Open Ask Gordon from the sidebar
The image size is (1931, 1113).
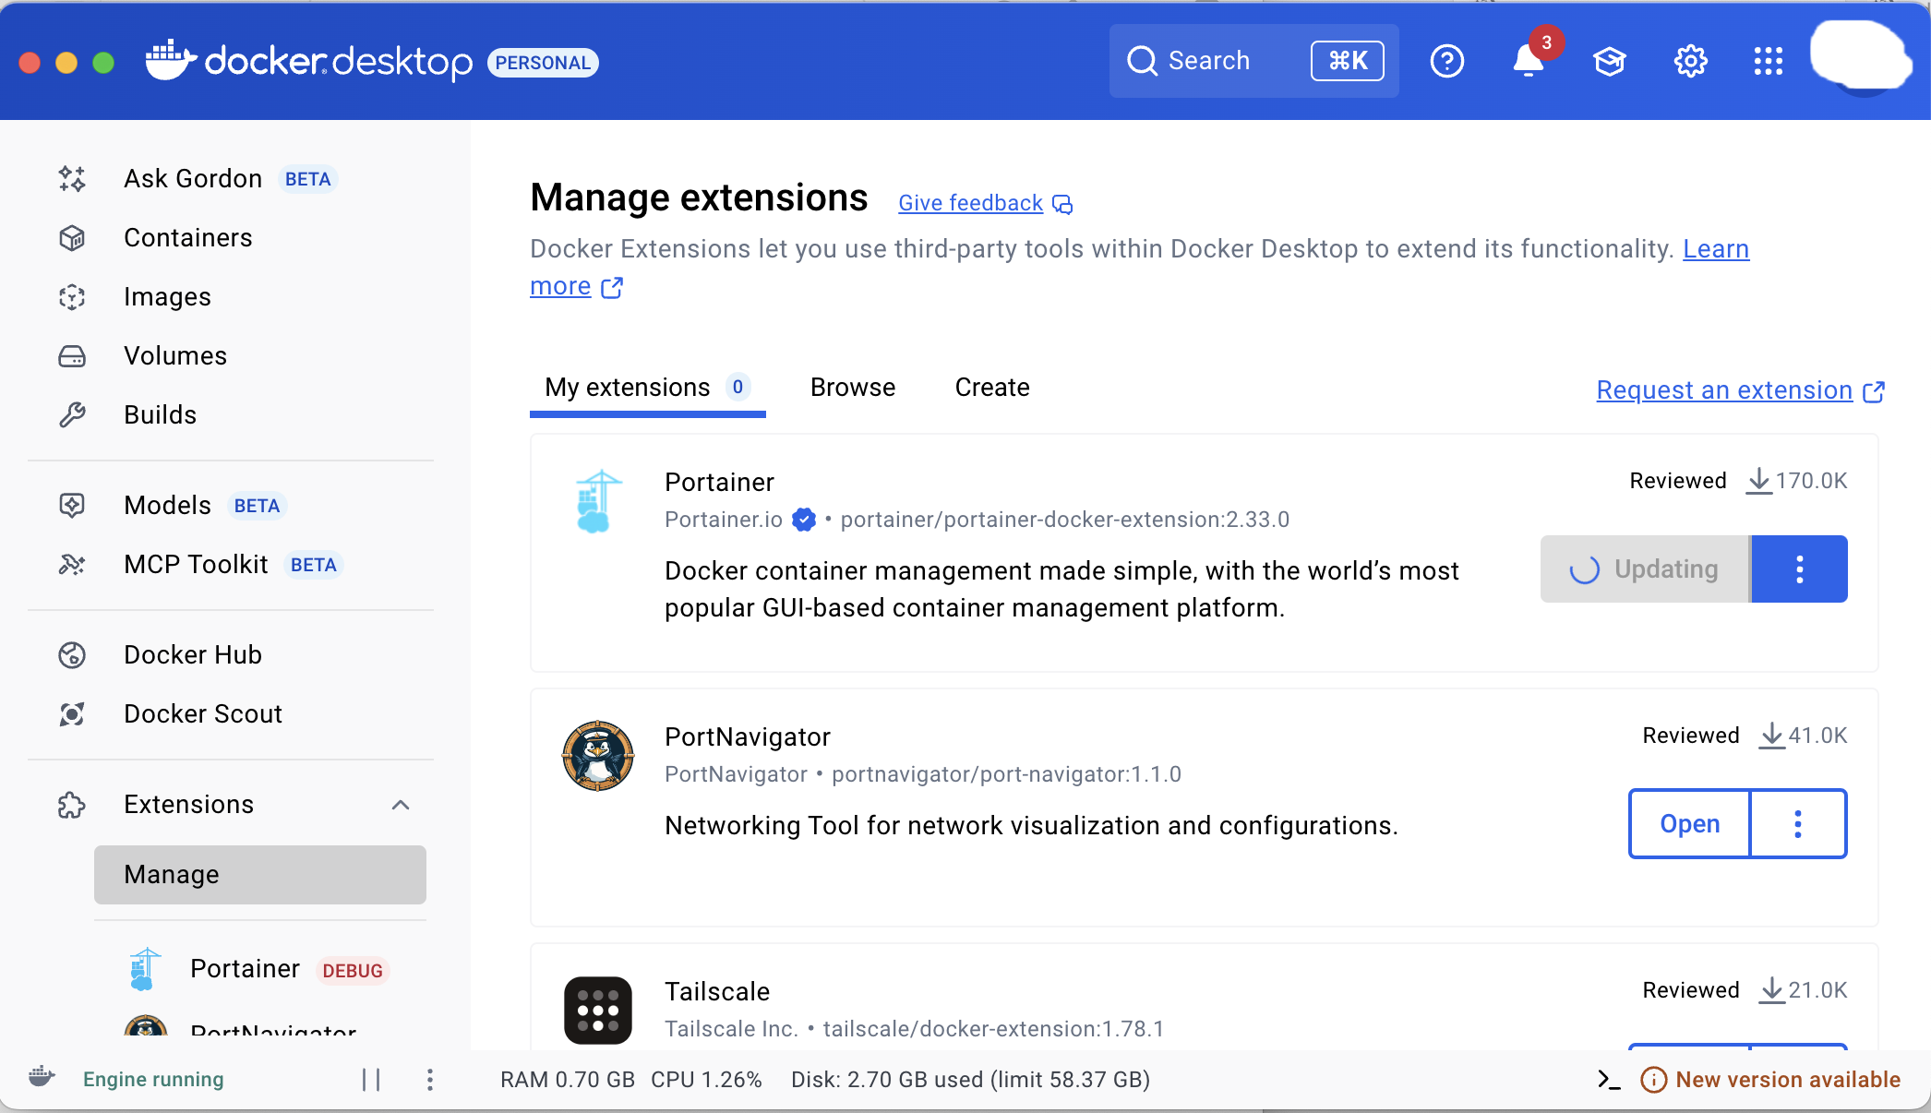tap(231, 179)
